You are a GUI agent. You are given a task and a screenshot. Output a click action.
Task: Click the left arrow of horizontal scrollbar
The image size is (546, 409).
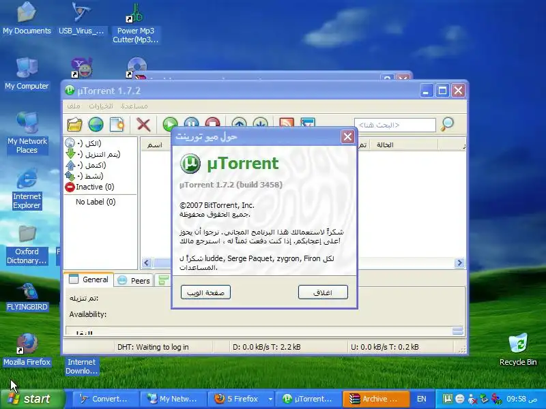147,262
